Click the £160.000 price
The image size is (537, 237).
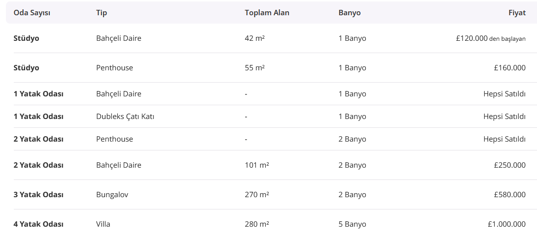[x=509, y=68]
